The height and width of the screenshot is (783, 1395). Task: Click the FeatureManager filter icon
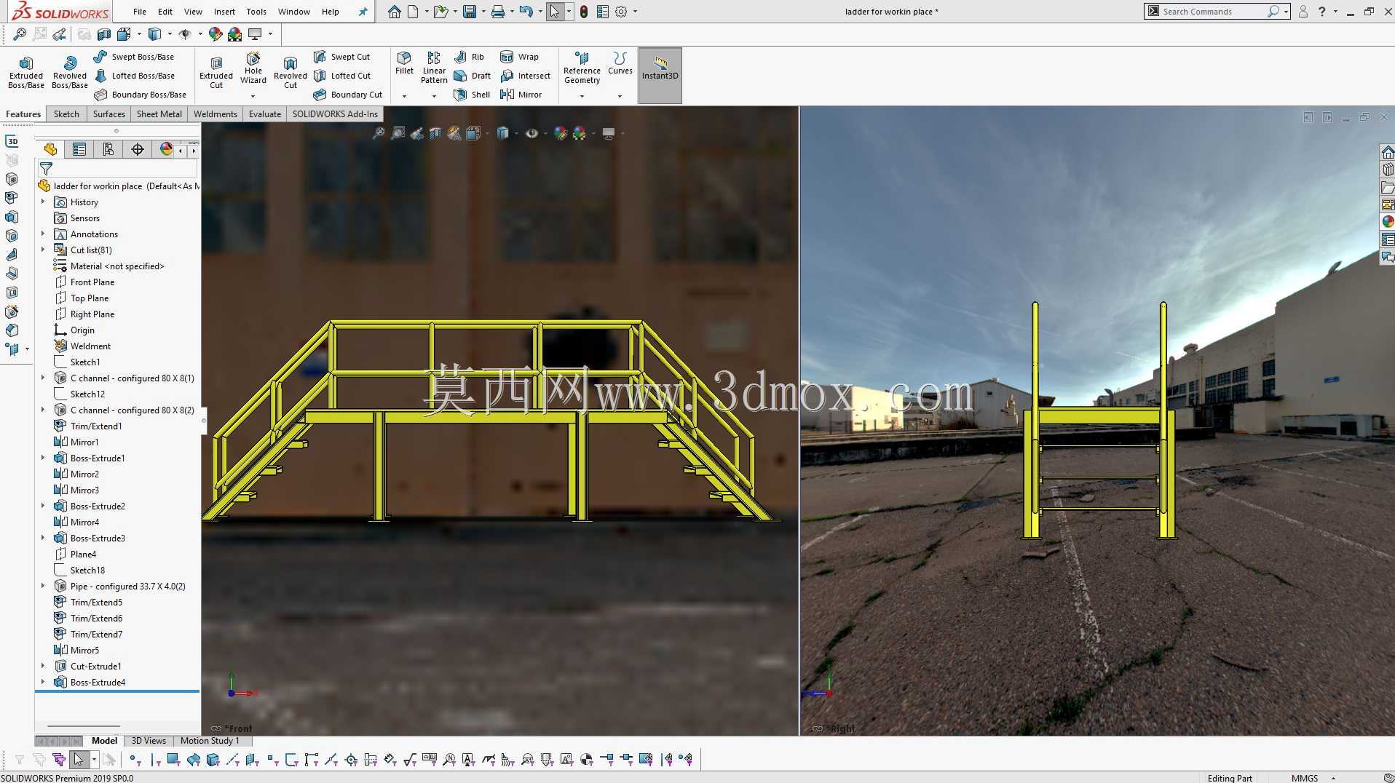point(46,169)
